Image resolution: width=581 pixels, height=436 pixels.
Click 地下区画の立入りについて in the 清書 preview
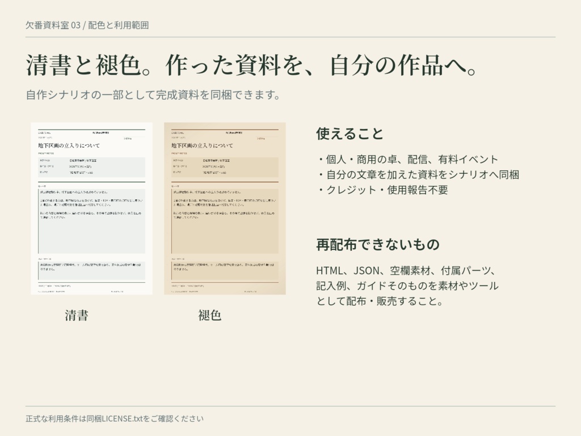(69, 146)
